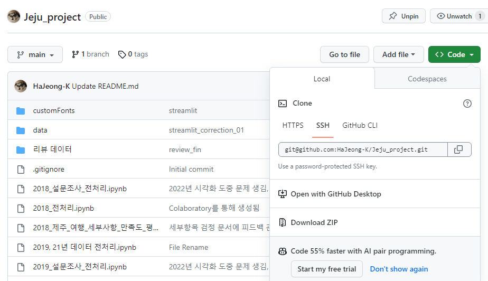Unpin the repository with the Unpin button
Viewport: 488px width, 281px height.
pyautogui.click(x=403, y=16)
